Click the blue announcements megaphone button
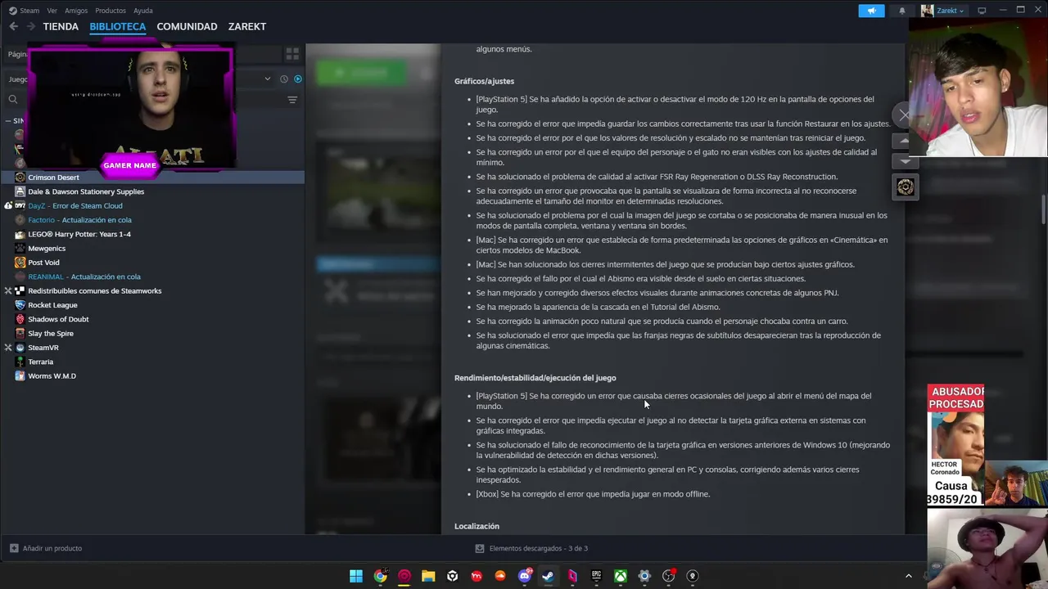Viewport: 1048px width, 589px height. 871,11
